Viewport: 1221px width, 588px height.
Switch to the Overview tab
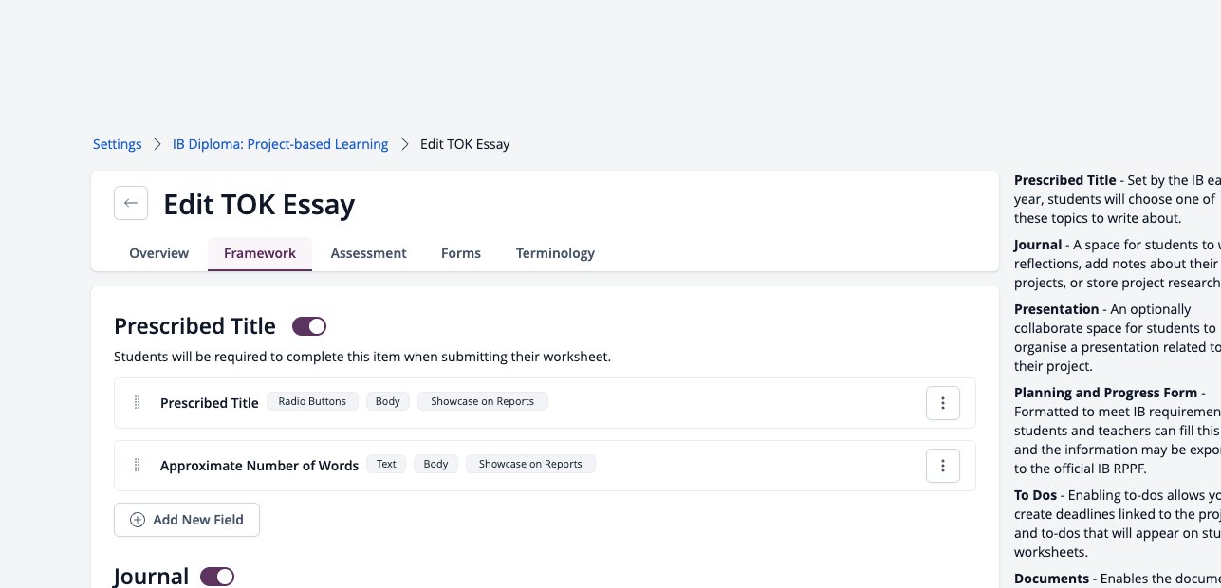[159, 253]
